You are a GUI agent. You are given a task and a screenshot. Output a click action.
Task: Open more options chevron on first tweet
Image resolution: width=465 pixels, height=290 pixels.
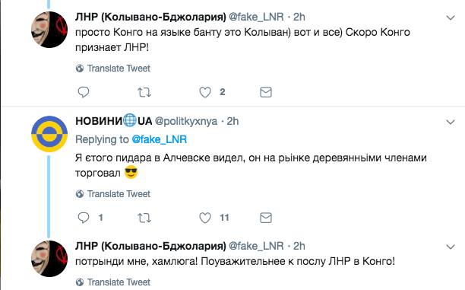click(x=451, y=18)
